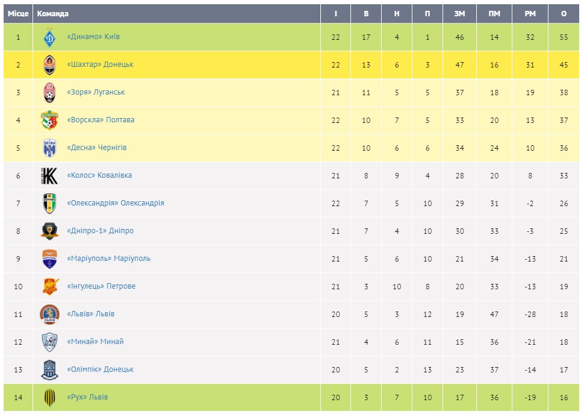Click the Dnipro-1 club logo
Image resolution: width=584 pixels, height=414 pixels.
50,231
